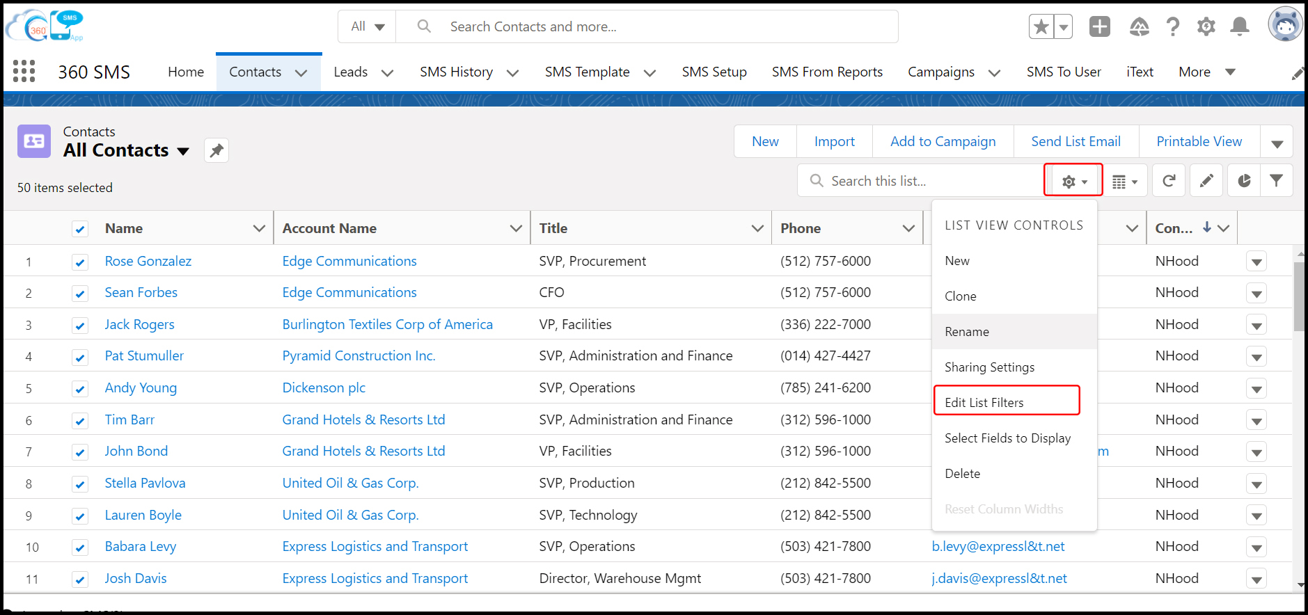1308x615 pixels.
Task: Open Burlington Textiles Corp of America account
Action: (388, 325)
